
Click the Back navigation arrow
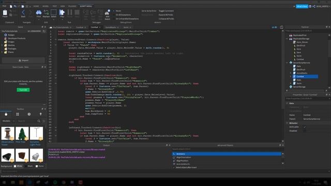pos(23,12)
